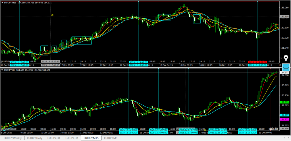Viewport: 291px width, 141px height.
Task: Click the 184.671 current price label on H1 chart
Action: (x=284, y=73)
